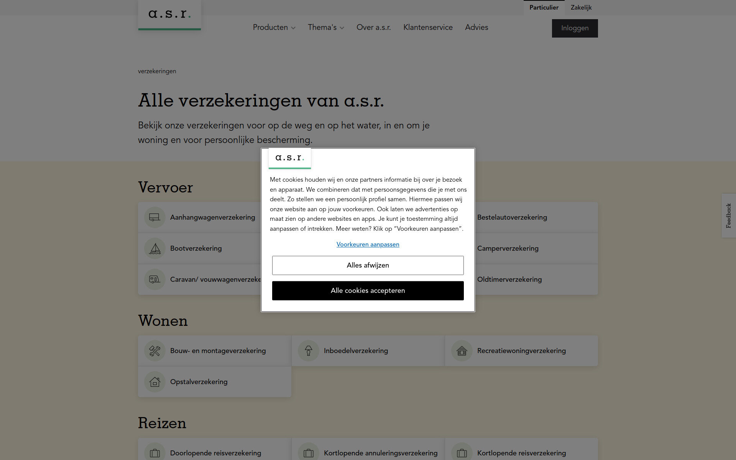Click the tools icon beside Bouw- en montageverzekering
Viewport: 736px width, 460px height.
tap(154, 351)
